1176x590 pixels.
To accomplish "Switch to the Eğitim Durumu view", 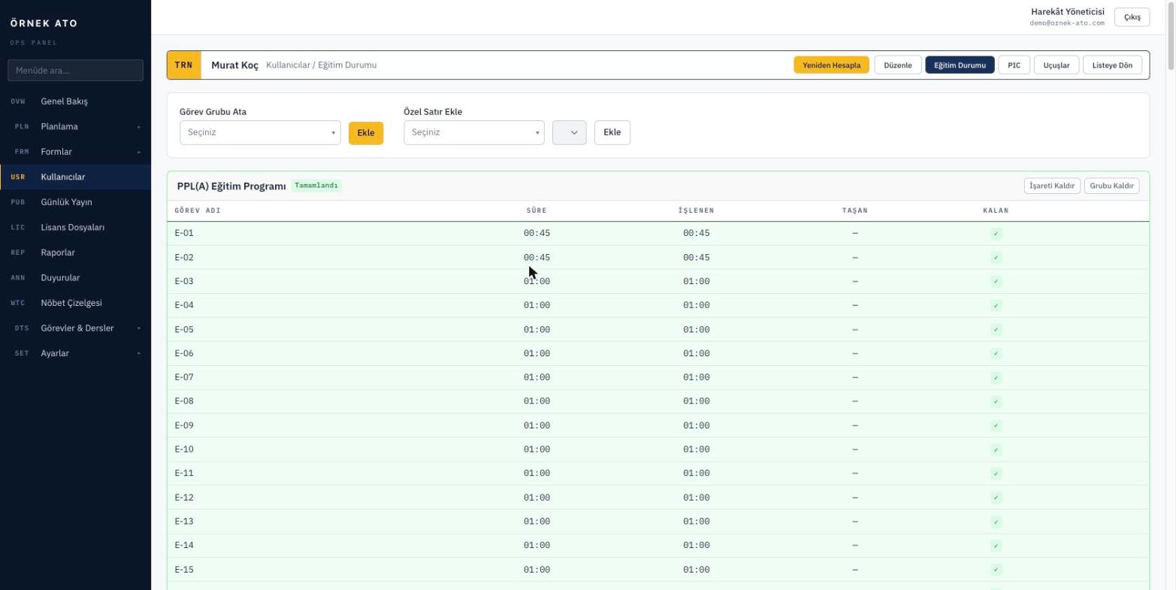I will (x=960, y=65).
